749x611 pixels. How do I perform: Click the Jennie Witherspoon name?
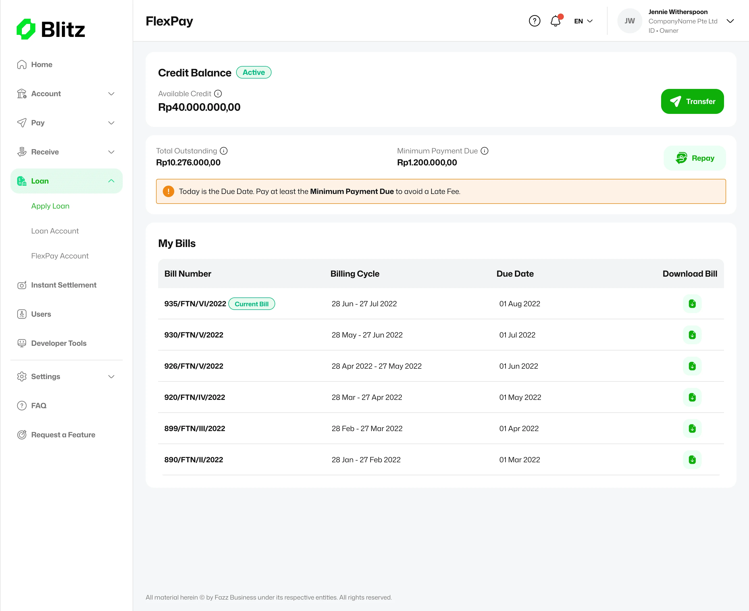(677, 12)
